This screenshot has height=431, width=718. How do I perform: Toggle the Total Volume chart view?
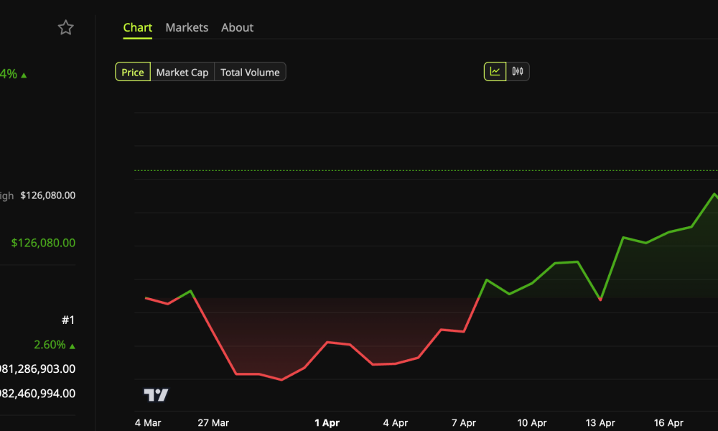pos(249,72)
